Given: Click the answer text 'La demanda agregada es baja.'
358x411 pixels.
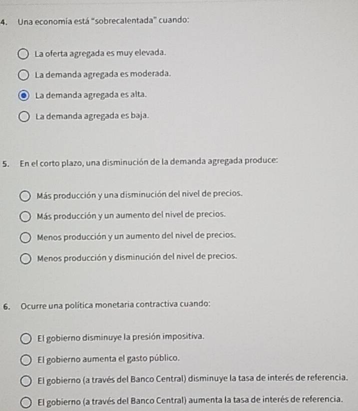Looking at the screenshot, I should coord(92,116).
